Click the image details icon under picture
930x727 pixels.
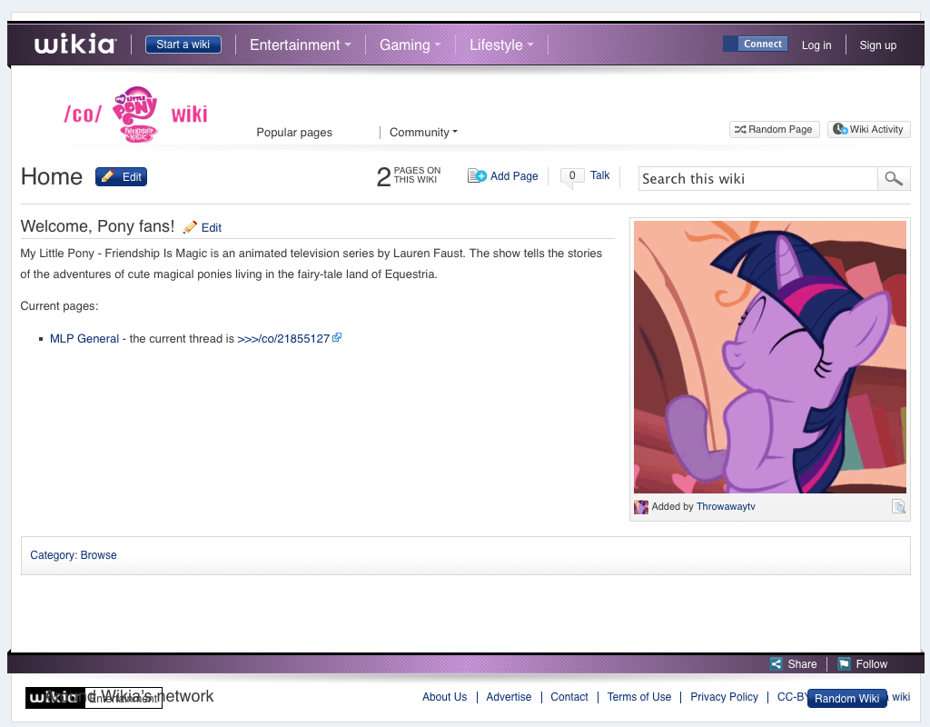tap(898, 507)
